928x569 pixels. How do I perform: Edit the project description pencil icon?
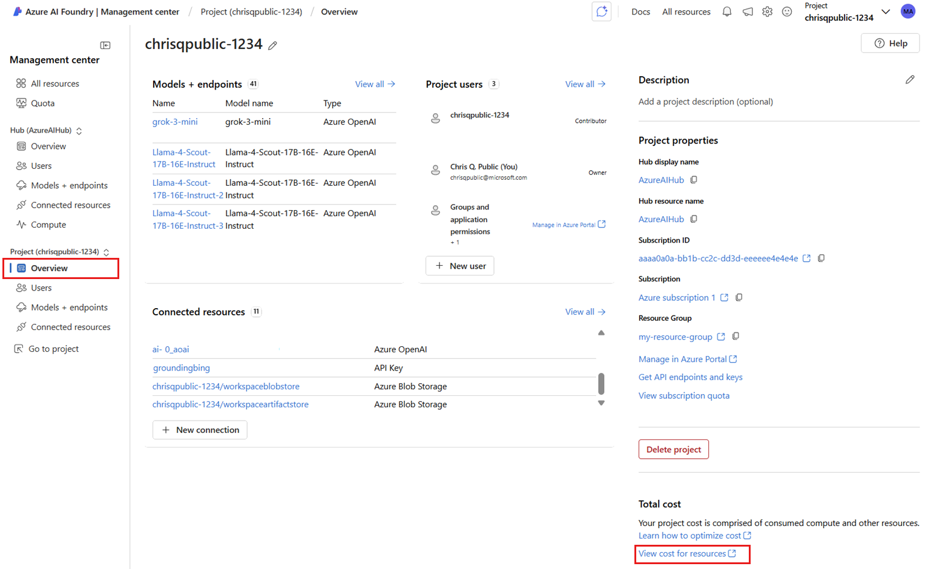pos(910,80)
